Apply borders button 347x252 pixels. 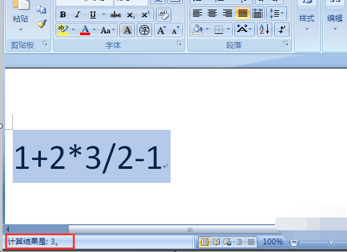pos(219,29)
